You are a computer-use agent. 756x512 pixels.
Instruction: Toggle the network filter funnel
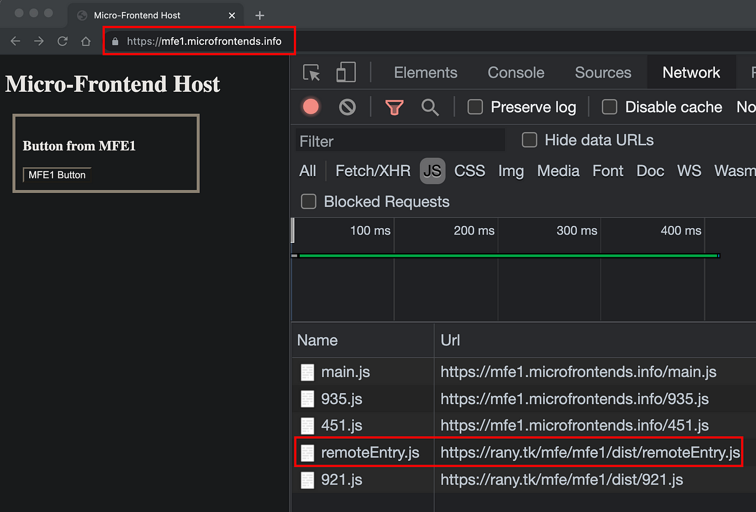[x=394, y=107]
